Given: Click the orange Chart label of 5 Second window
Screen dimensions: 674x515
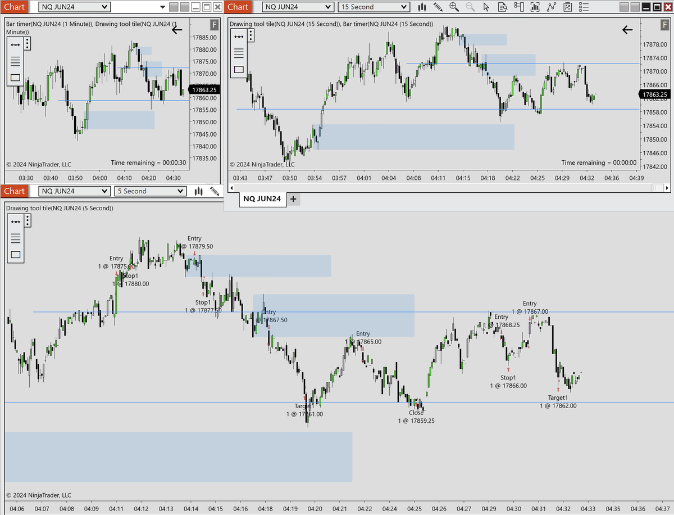Looking at the screenshot, I should (x=14, y=191).
